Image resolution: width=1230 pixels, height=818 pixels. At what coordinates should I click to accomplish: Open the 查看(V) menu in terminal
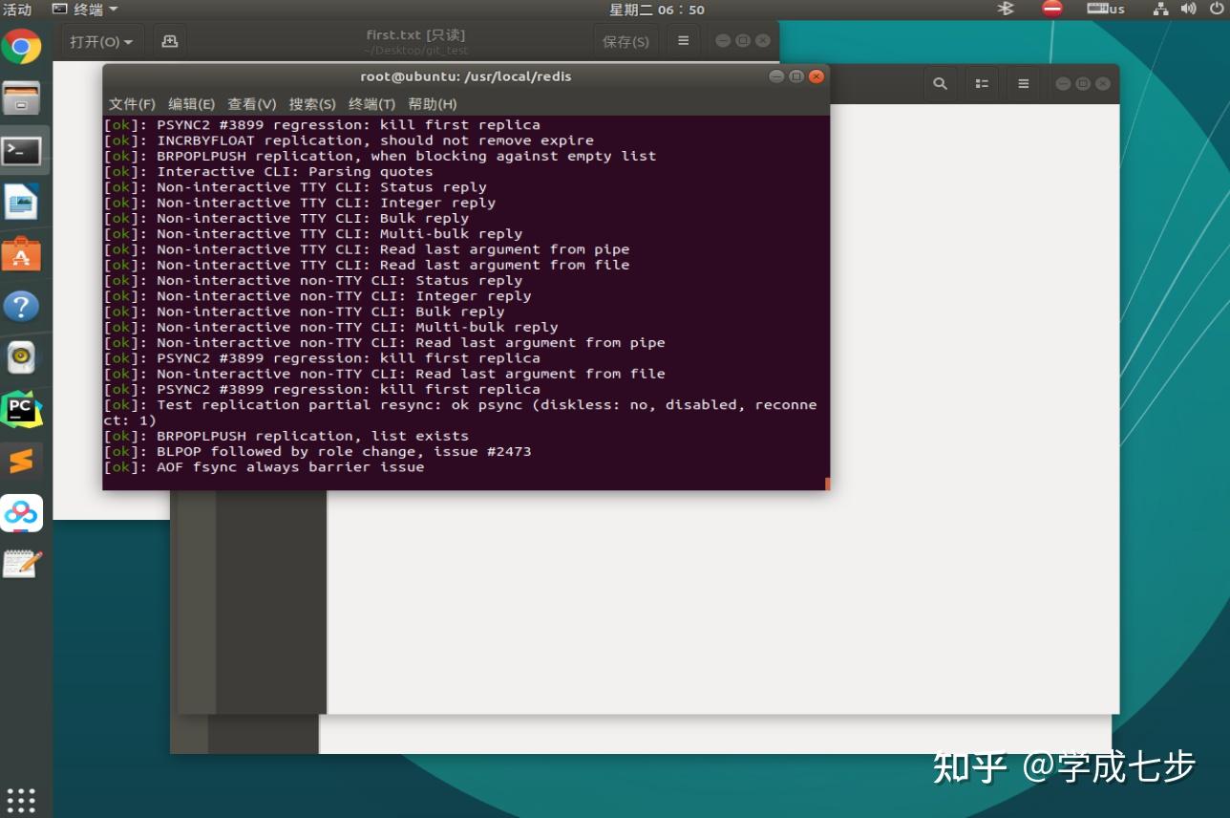click(251, 104)
